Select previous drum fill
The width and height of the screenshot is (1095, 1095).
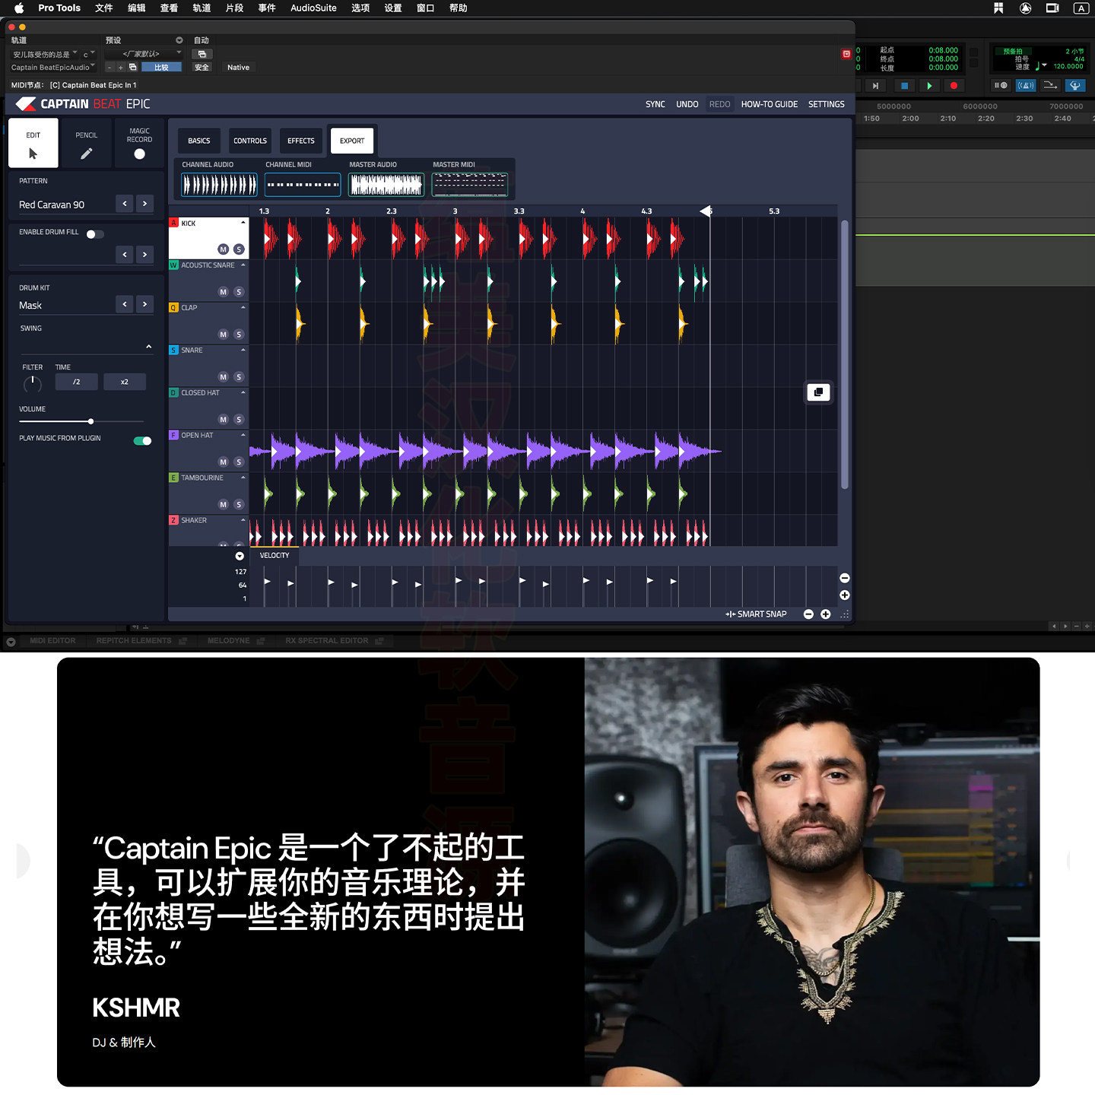tap(125, 255)
